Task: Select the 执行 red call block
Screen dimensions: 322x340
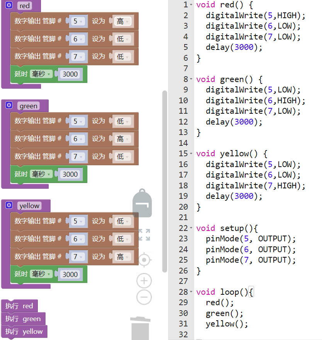Action: click(x=19, y=306)
